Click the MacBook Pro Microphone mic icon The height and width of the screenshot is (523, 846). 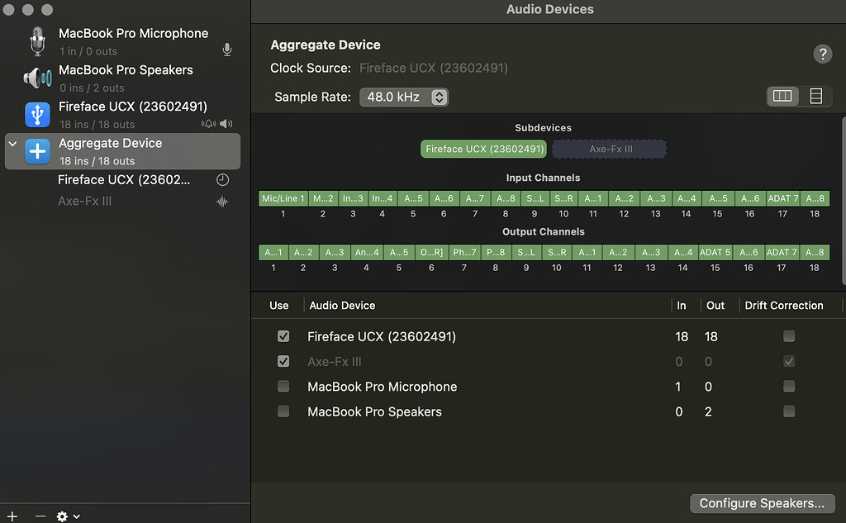[x=226, y=50]
